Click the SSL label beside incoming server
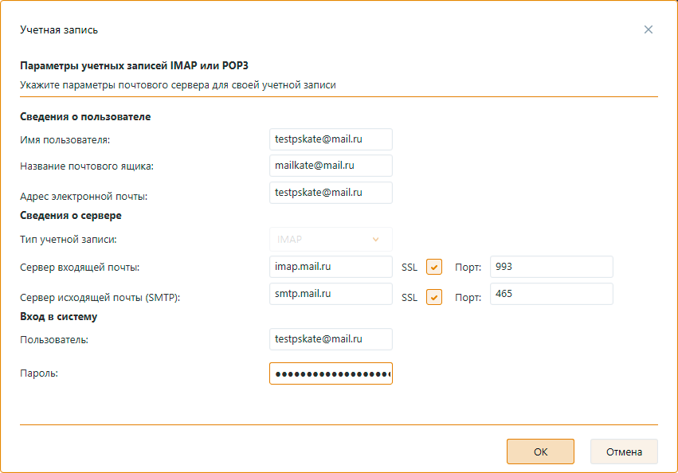Screen dimensions: 678x473 click(410, 268)
